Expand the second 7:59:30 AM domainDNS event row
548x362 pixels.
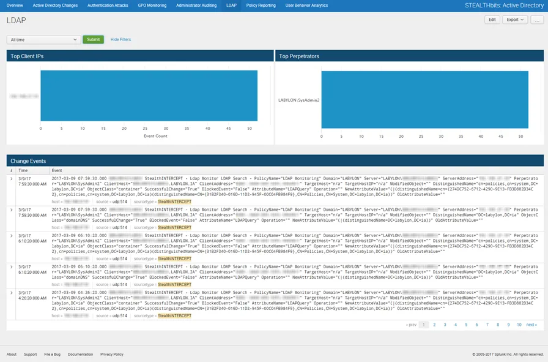click(x=11, y=209)
